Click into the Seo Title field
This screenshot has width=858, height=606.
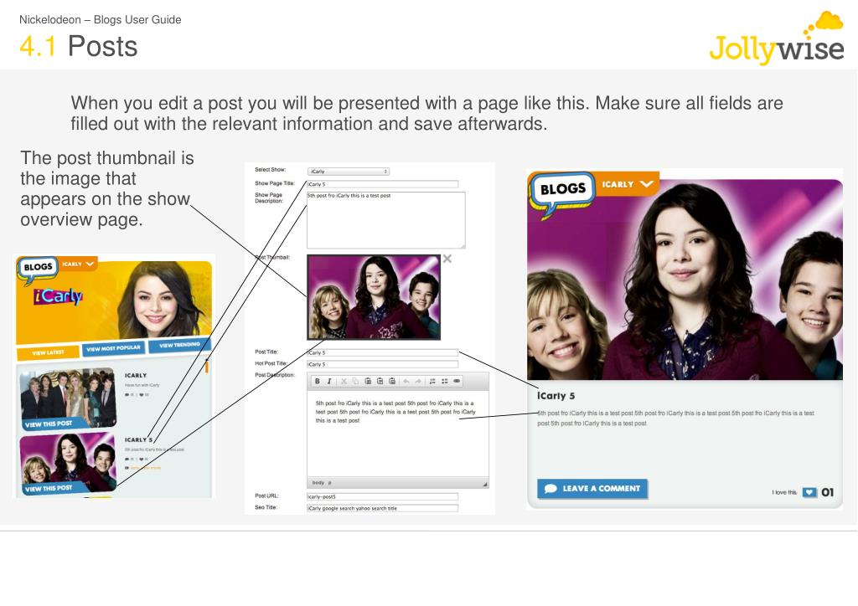point(382,508)
